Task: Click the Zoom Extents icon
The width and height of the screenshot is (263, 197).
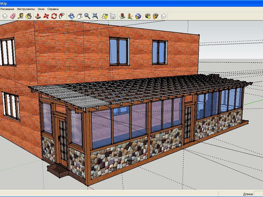Action: pos(95,16)
